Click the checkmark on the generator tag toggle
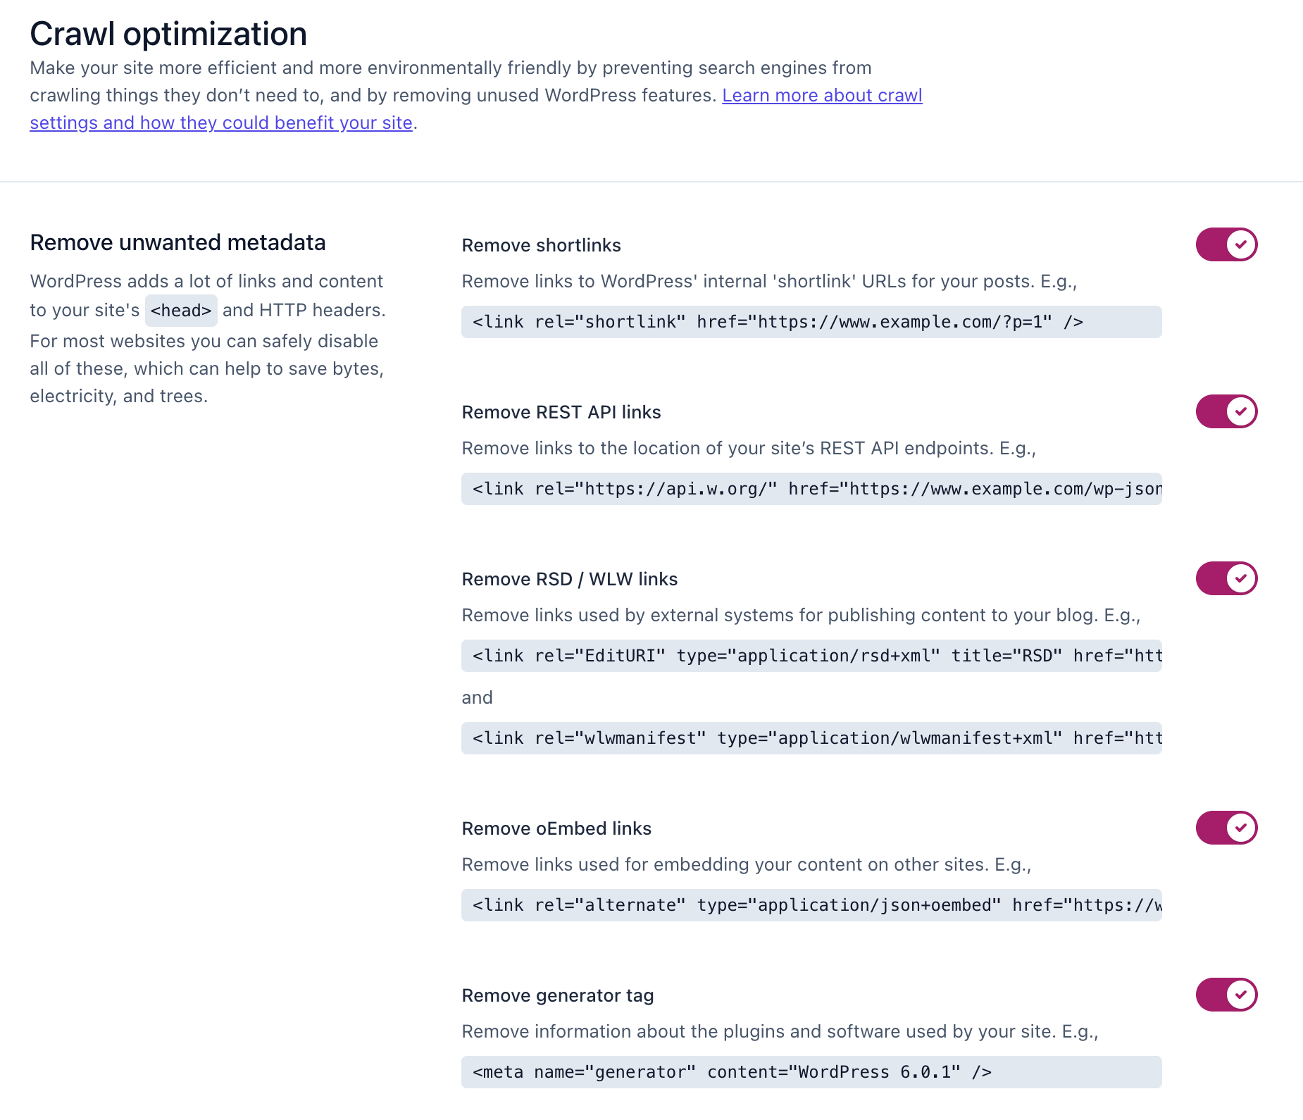Screen dimensions: 1303x1120 coord(1240,995)
